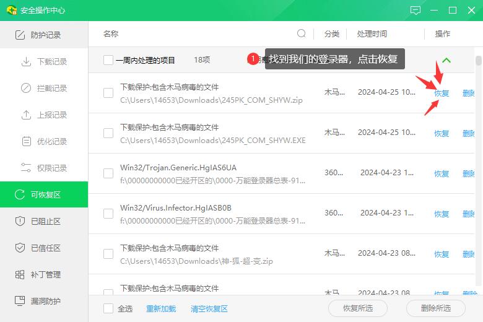
Task: Click the optimization records sidebar icon
Action: (x=26, y=142)
